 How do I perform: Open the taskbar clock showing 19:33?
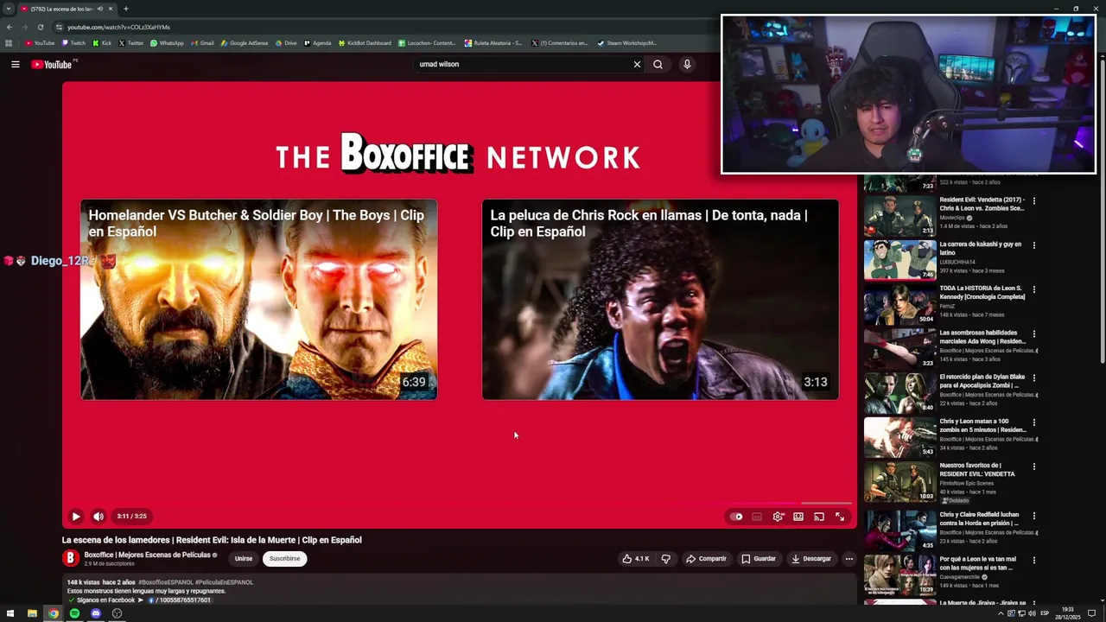(1068, 613)
